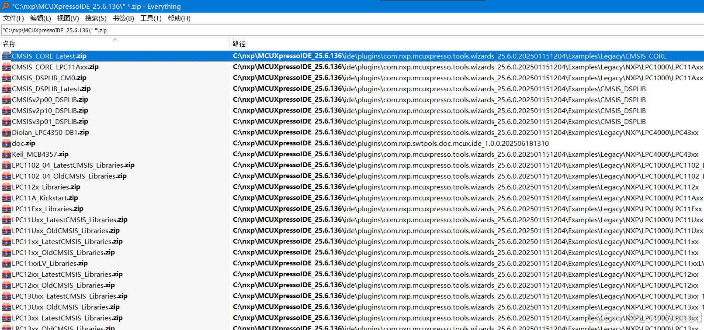Select the file name LPC12xx_OldCMSIS_Libraries.zip

pyautogui.click(x=63, y=285)
